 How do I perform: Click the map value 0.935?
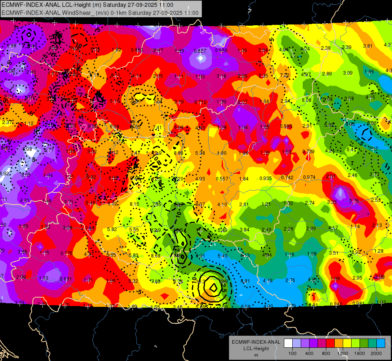point(266,178)
